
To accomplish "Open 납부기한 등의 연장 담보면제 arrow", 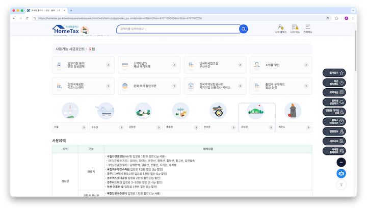I will [109, 65].
